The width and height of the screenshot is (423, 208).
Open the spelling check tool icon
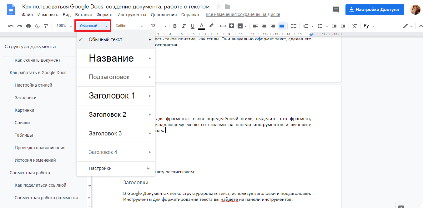click(x=37, y=26)
